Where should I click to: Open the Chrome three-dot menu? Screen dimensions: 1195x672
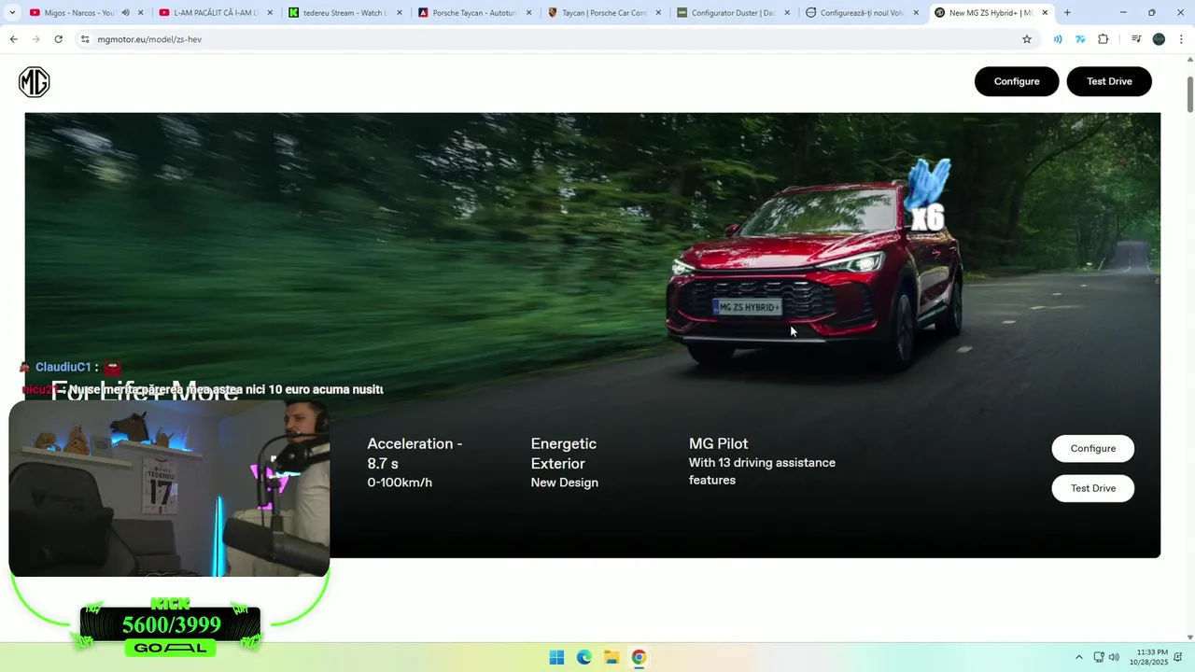tap(1182, 39)
